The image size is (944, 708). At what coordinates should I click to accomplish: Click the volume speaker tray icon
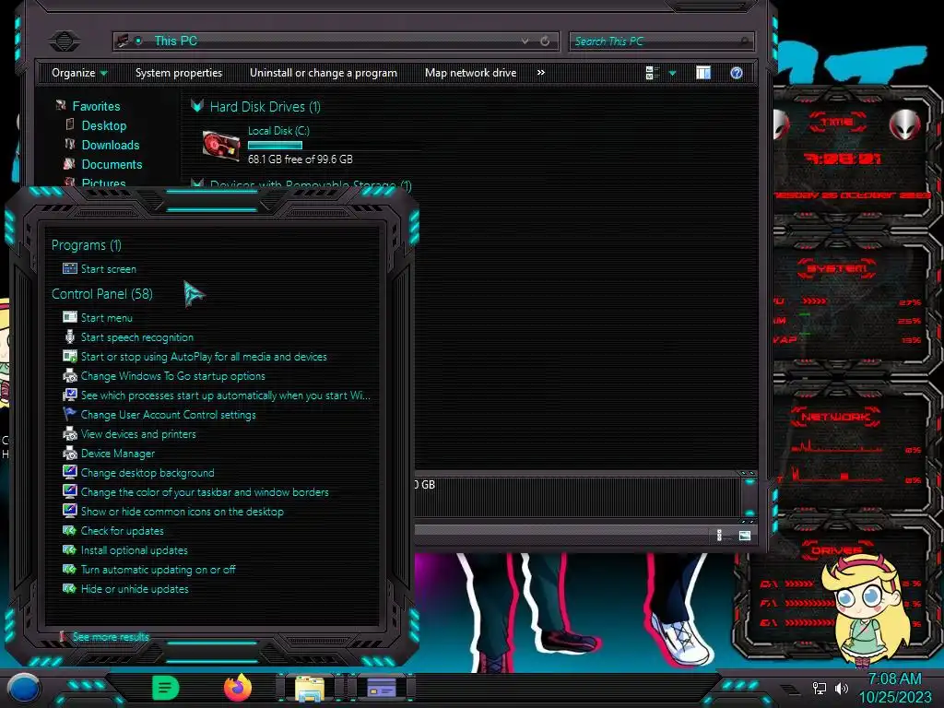click(841, 688)
